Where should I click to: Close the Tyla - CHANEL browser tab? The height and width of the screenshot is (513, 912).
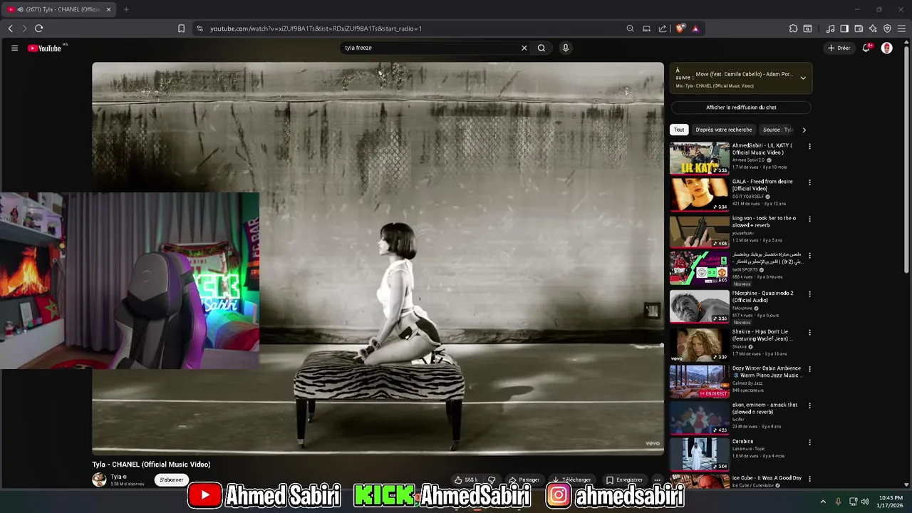coord(109,9)
